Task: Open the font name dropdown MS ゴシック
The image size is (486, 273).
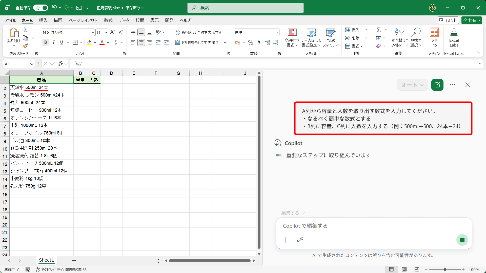Action: 93,32
